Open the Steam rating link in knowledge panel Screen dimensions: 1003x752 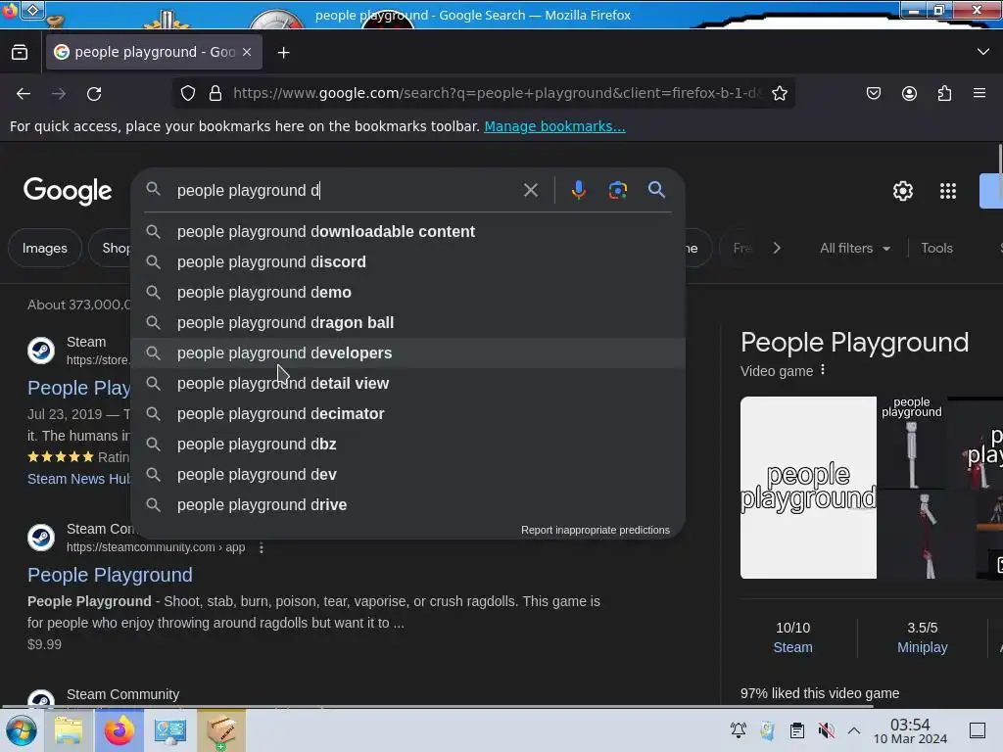tap(792, 647)
